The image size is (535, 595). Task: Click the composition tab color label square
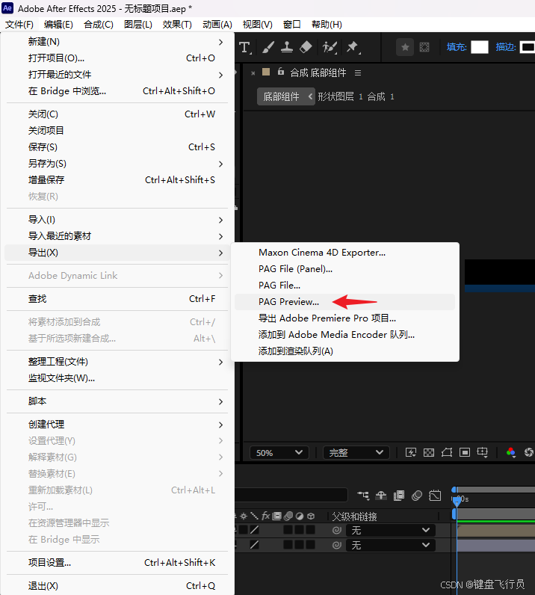click(x=266, y=72)
